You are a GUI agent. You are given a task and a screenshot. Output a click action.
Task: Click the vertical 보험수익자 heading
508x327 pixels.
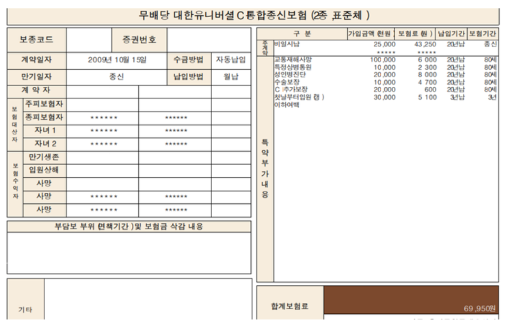tap(15, 181)
